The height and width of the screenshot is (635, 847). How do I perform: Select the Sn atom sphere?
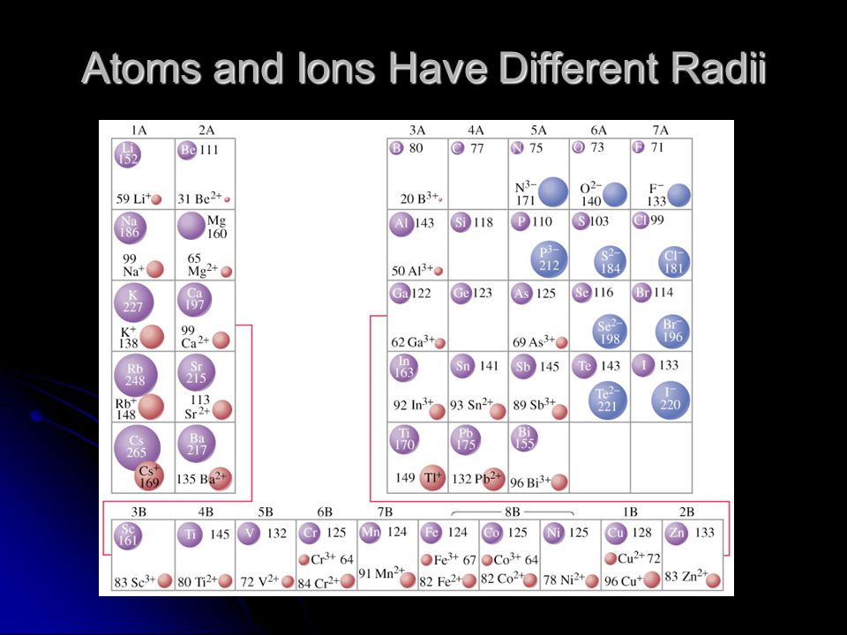tap(462, 366)
